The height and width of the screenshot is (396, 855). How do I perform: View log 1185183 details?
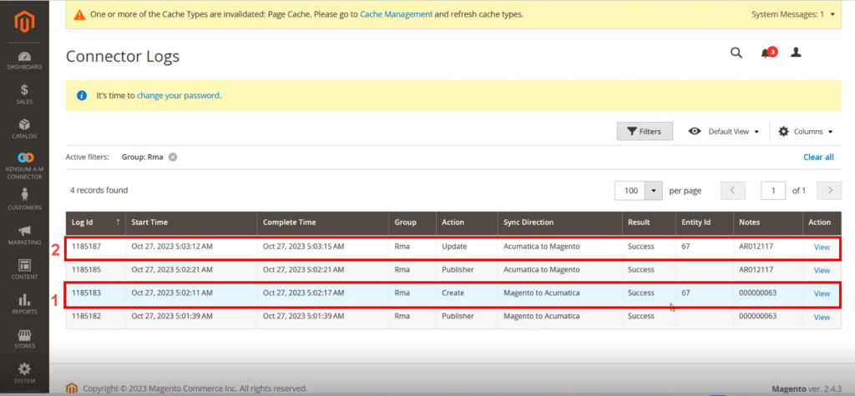click(822, 293)
